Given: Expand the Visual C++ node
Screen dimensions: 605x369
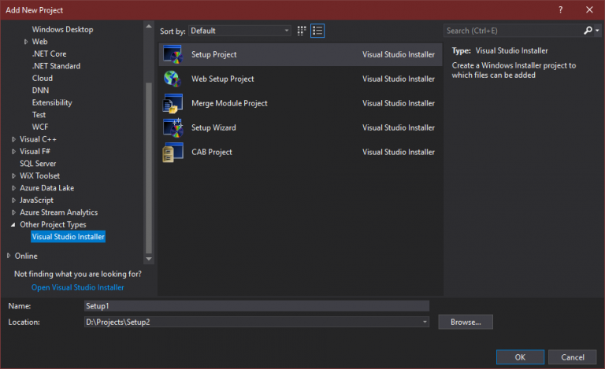Looking at the screenshot, I should (14, 139).
